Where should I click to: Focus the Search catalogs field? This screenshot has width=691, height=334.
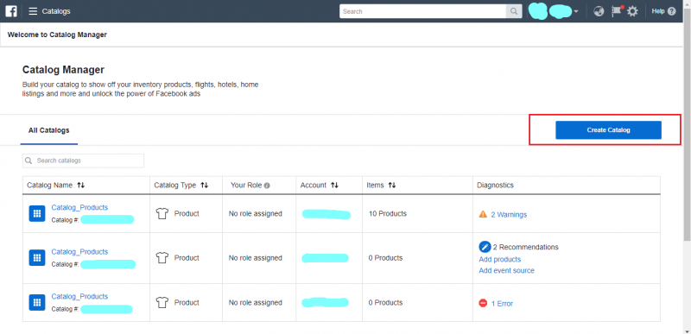(83, 161)
